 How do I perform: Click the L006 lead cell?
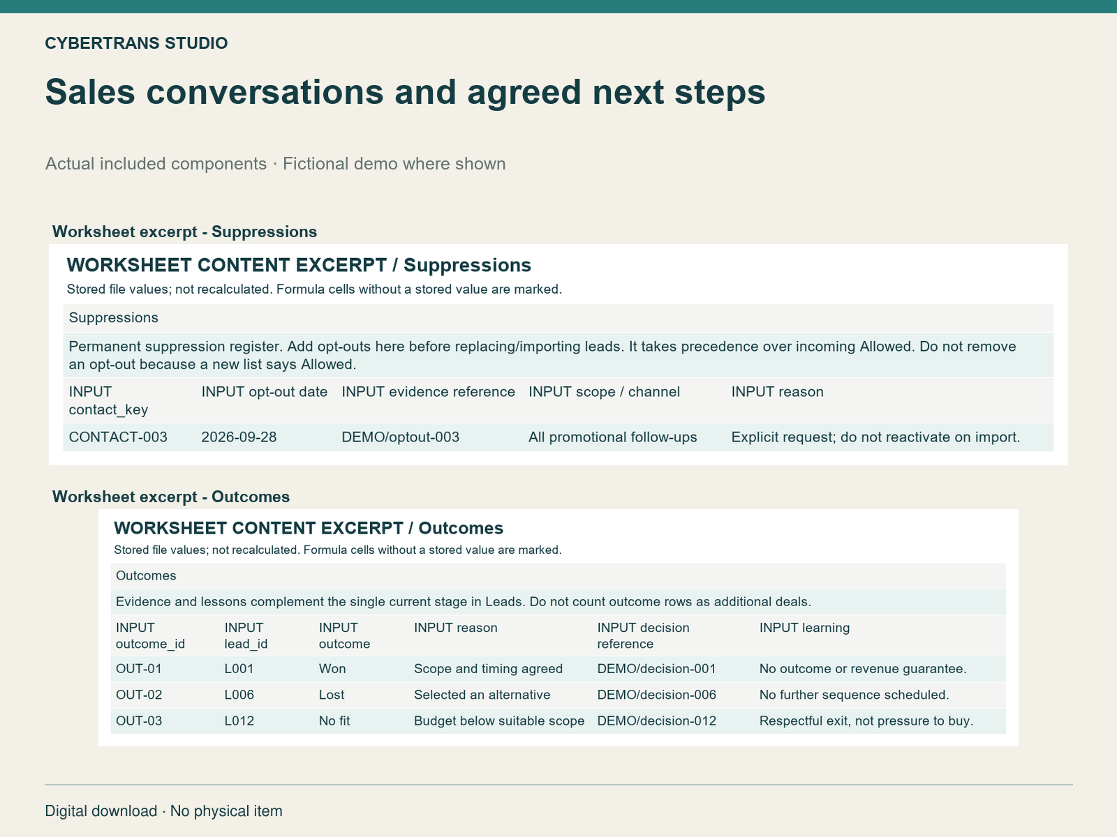tap(239, 695)
